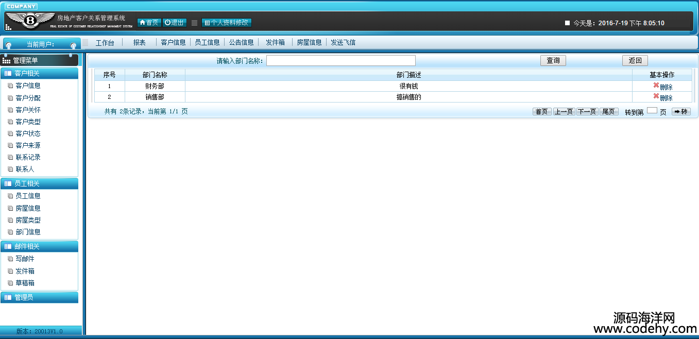Open the 工作台 top menu item

[x=105, y=43]
